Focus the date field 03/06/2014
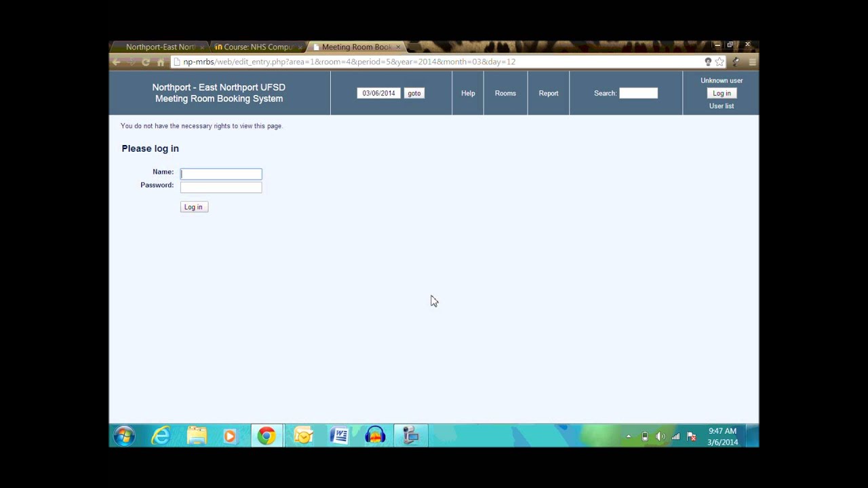Viewport: 868px width, 488px height. pyautogui.click(x=379, y=94)
